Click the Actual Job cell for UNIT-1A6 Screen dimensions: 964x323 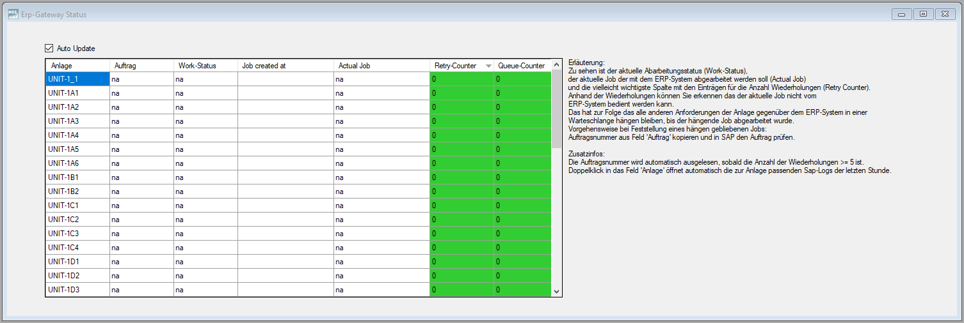381,163
